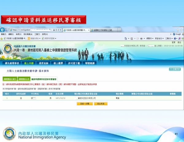
Task: Click the browser back arrow button
Action: [3, 30]
